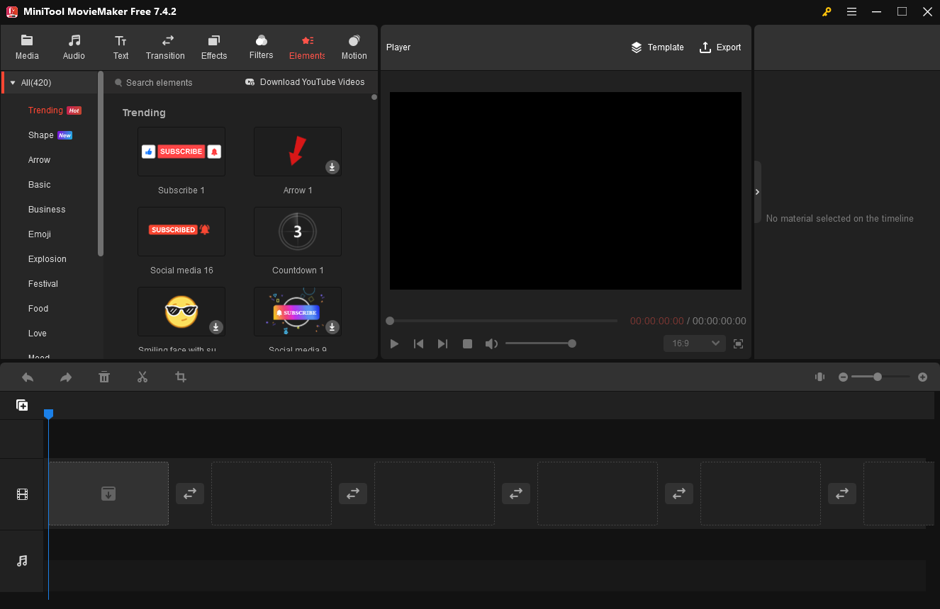
Task: Download the Arrow 1 element
Action: point(332,167)
